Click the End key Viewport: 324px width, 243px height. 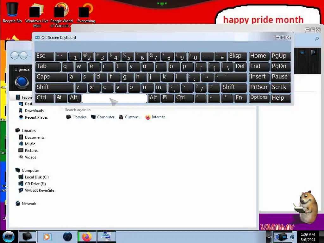(259, 66)
